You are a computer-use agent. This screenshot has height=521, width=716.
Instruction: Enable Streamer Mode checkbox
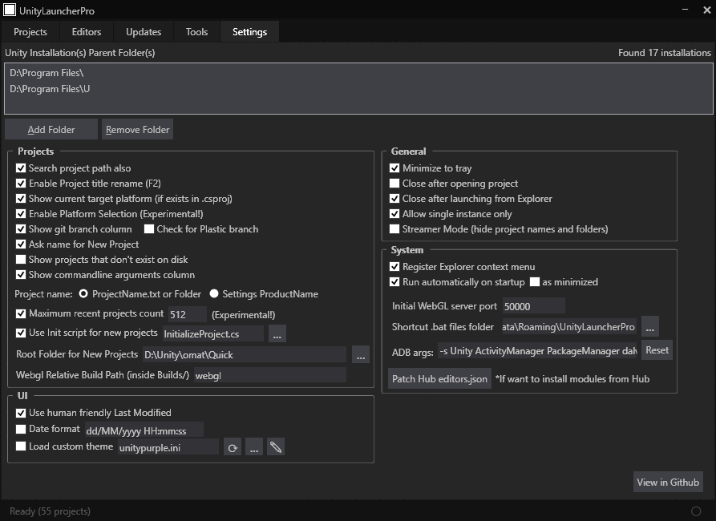[x=394, y=228]
